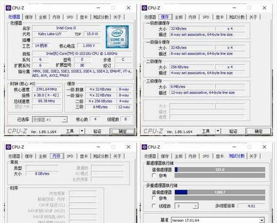Open 主板 tab in the 缓存 window
This screenshot has height=223, width=277.
tap(178, 17)
